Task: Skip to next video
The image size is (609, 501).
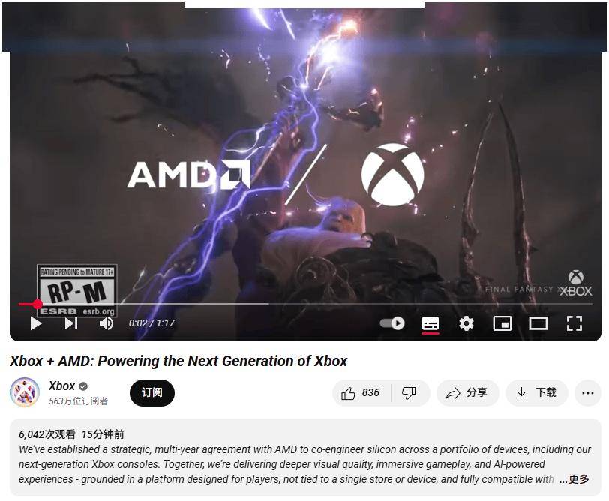Action: [71, 323]
